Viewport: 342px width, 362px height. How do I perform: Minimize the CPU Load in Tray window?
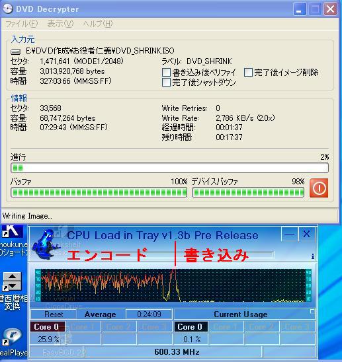(x=289, y=235)
